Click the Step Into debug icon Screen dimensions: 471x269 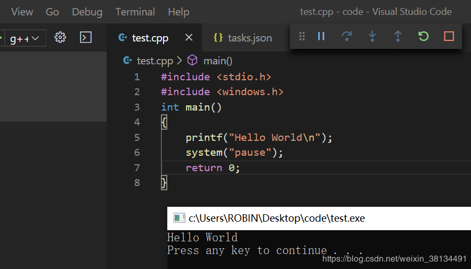click(372, 36)
